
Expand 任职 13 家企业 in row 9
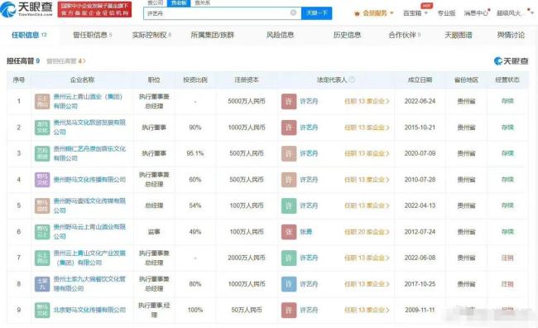[367, 310]
